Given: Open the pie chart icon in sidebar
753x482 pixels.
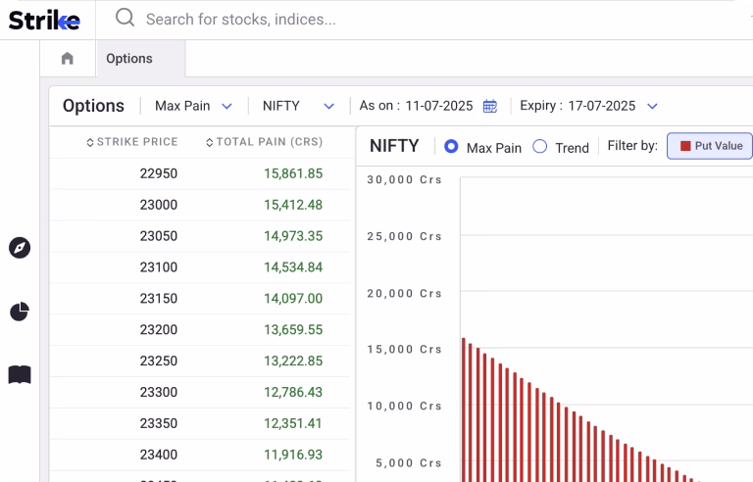Looking at the screenshot, I should 20,312.
